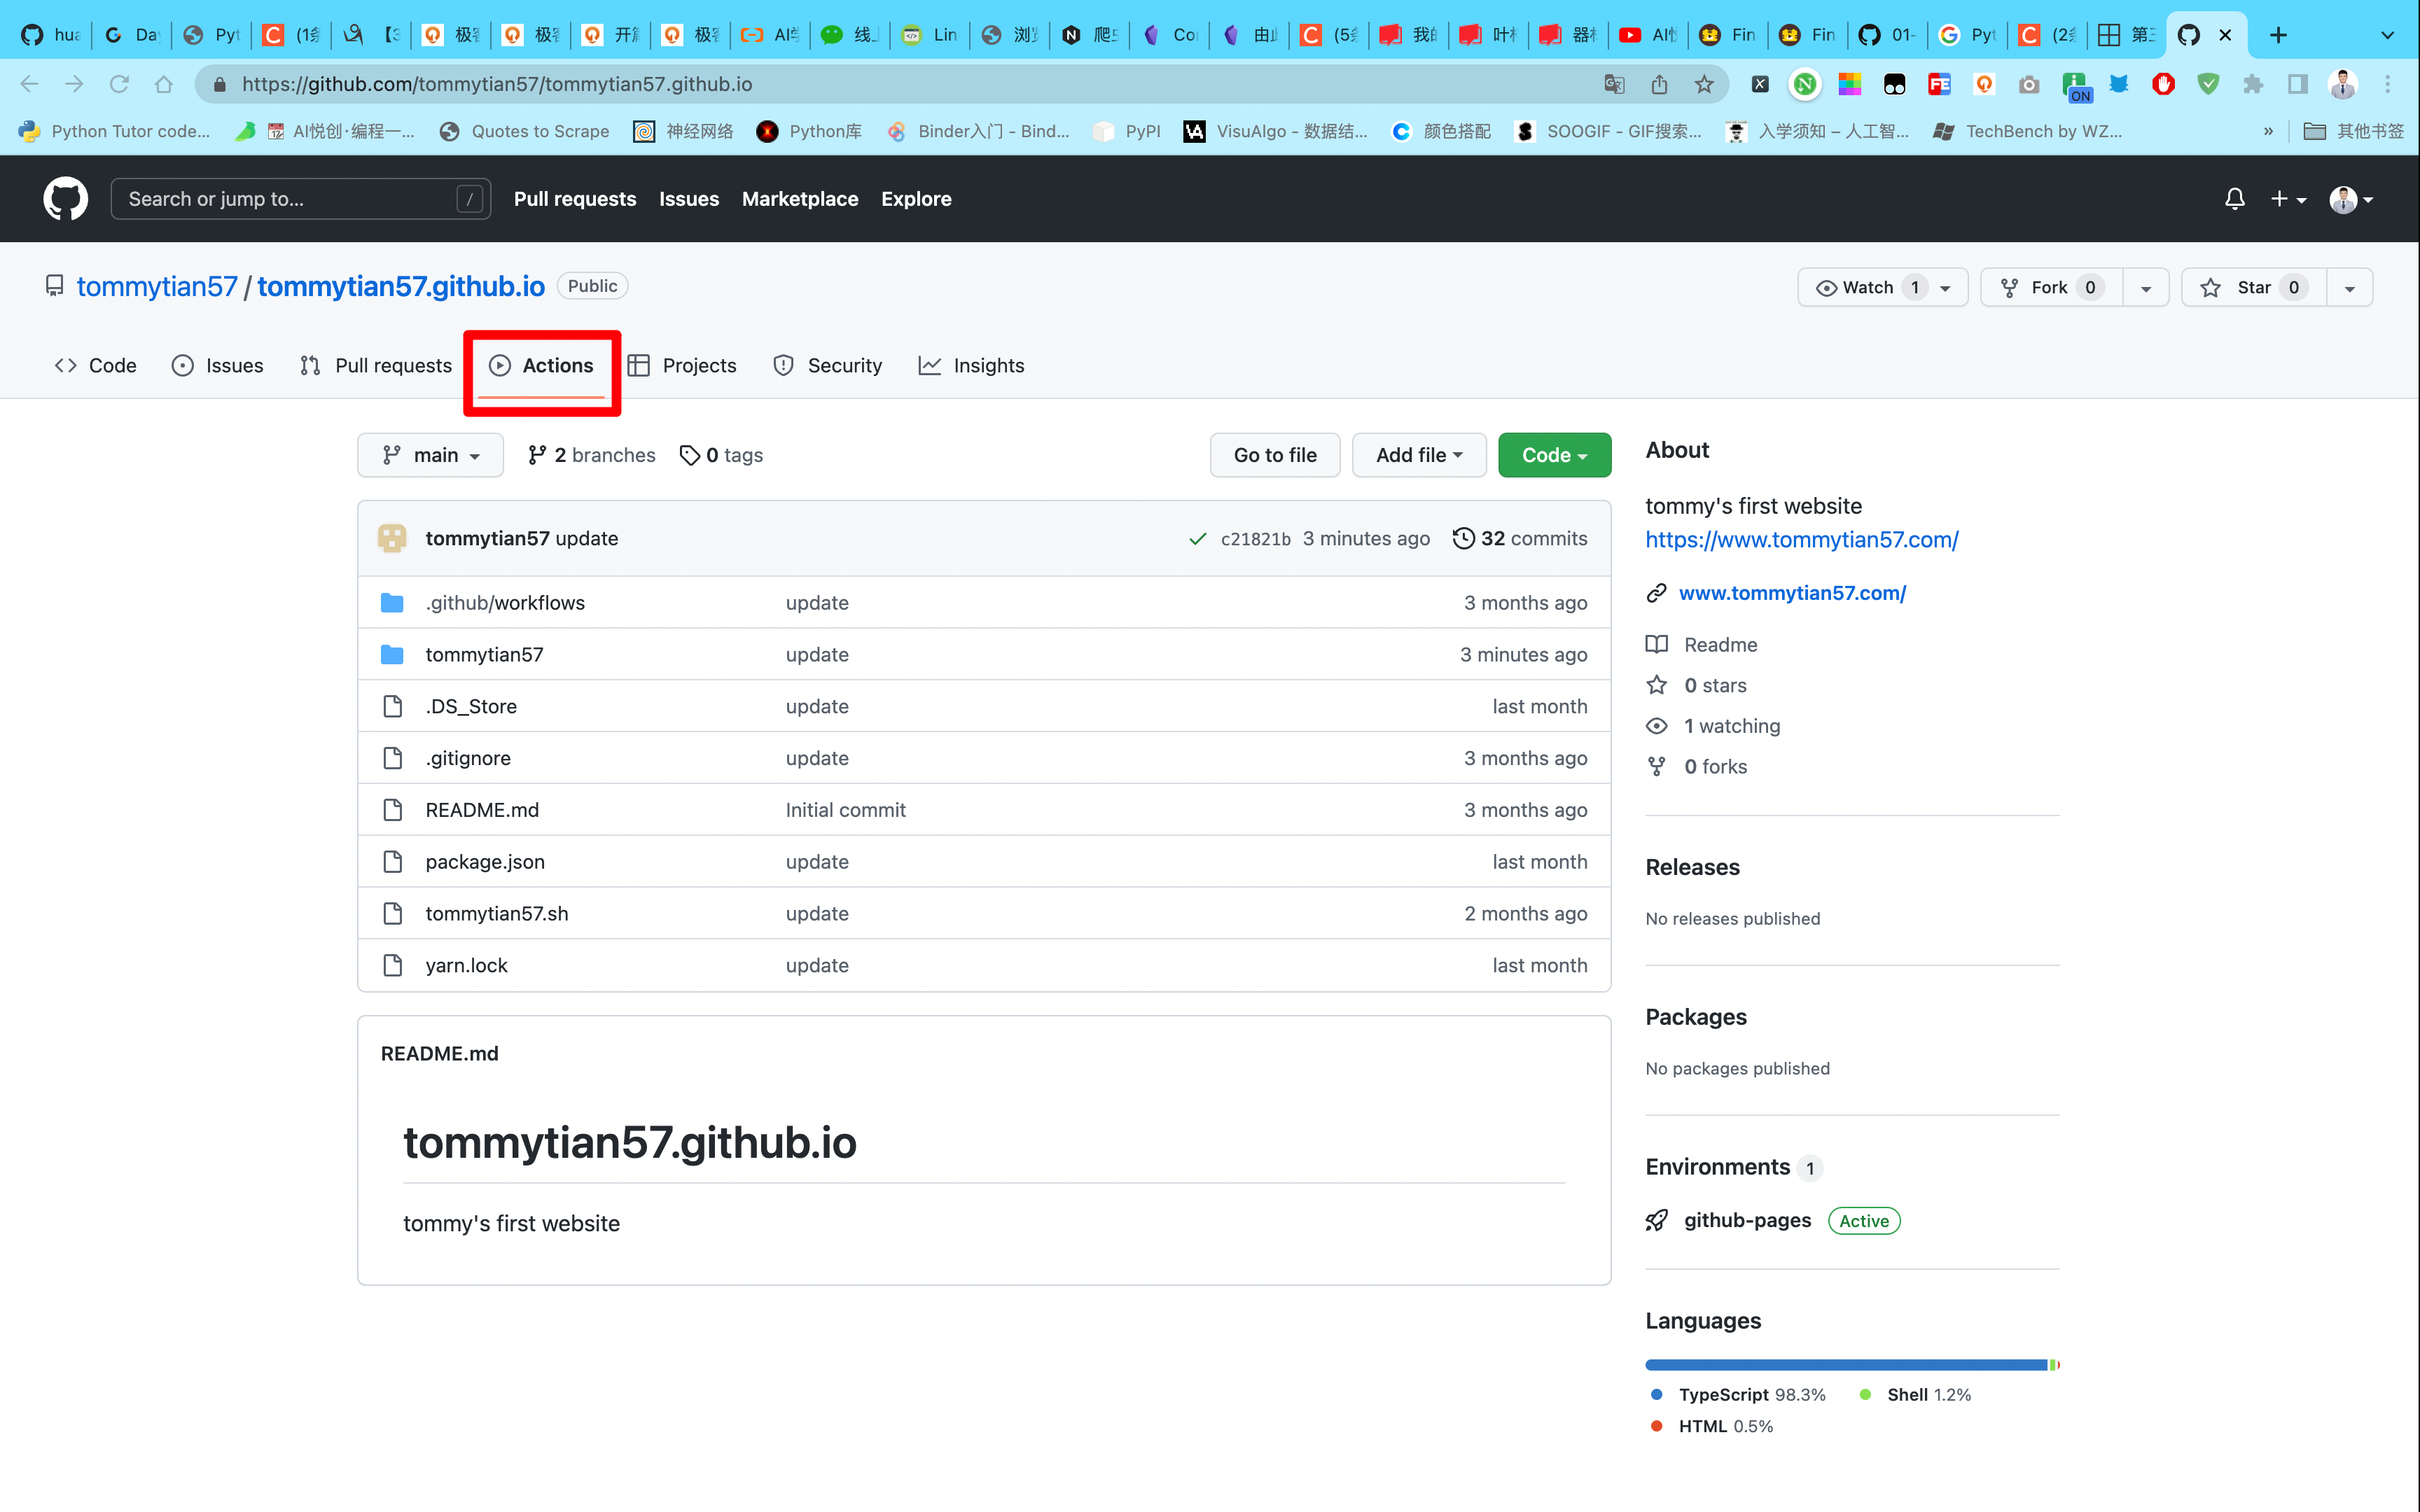Open Chrome three-dot menu
The image size is (2420, 1512).
[2388, 84]
